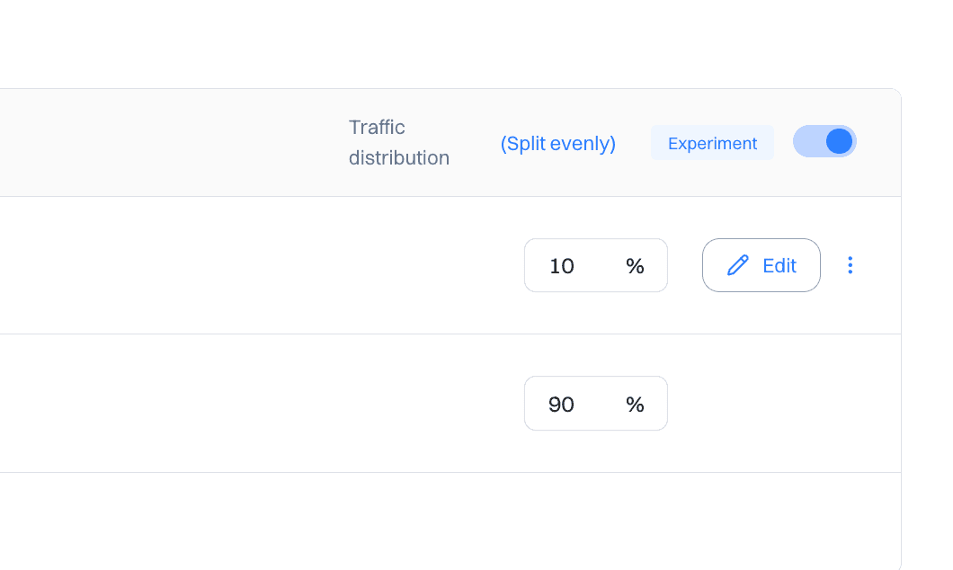Click the percent sign beside 90

(635, 405)
